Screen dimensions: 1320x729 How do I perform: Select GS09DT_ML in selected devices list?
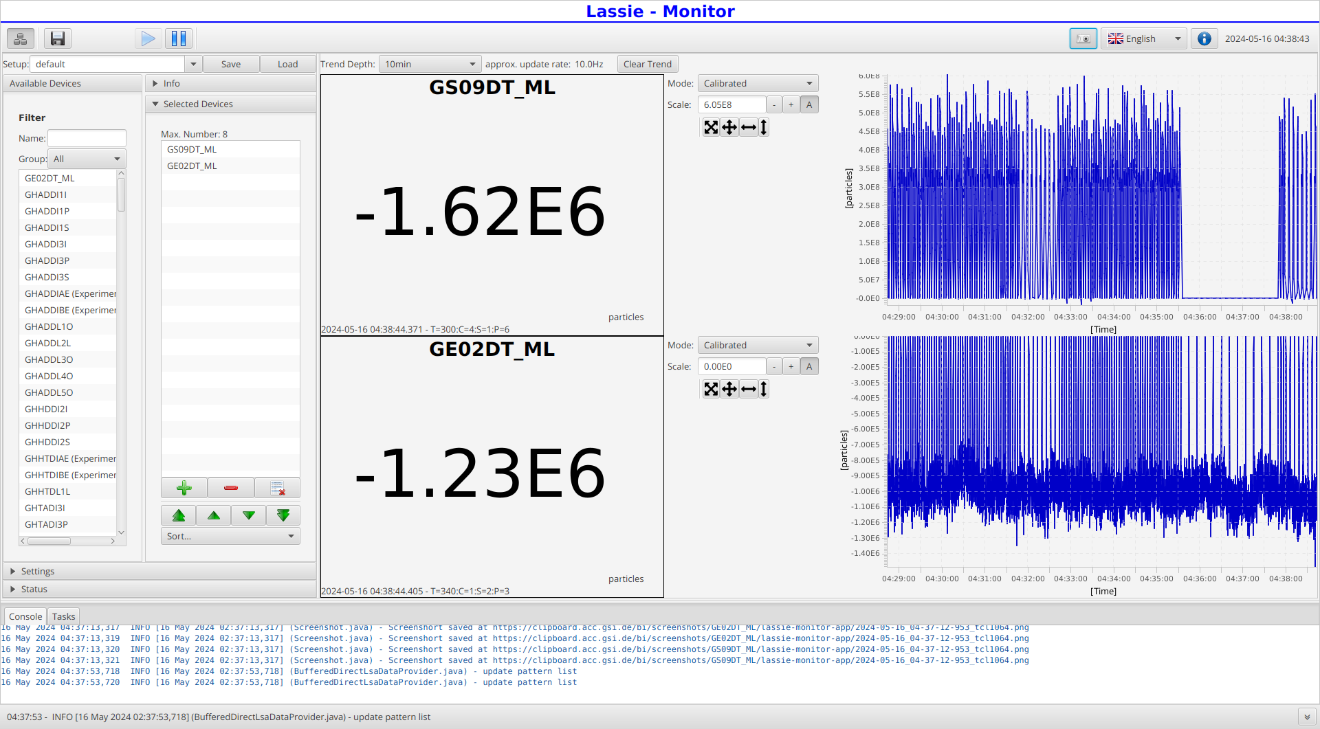pos(230,149)
